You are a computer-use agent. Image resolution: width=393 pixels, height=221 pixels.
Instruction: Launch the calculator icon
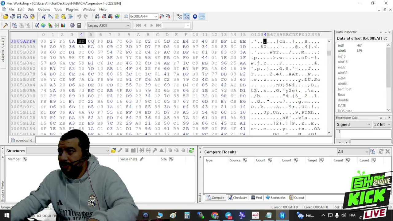pos(79,25)
